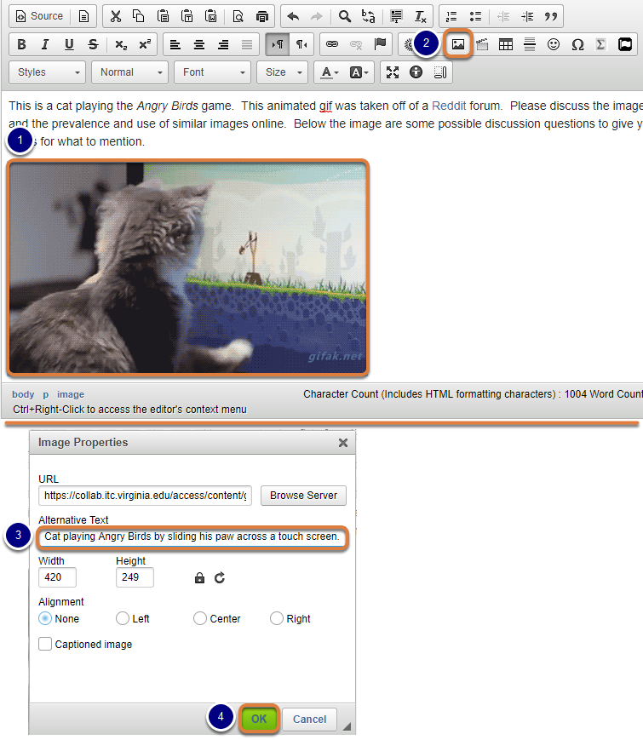Set text direction right-to-left
The height and width of the screenshot is (740, 643).
tap(301, 44)
